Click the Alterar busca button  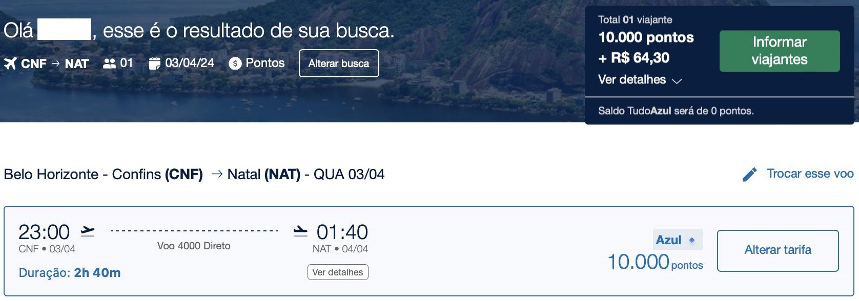click(339, 63)
